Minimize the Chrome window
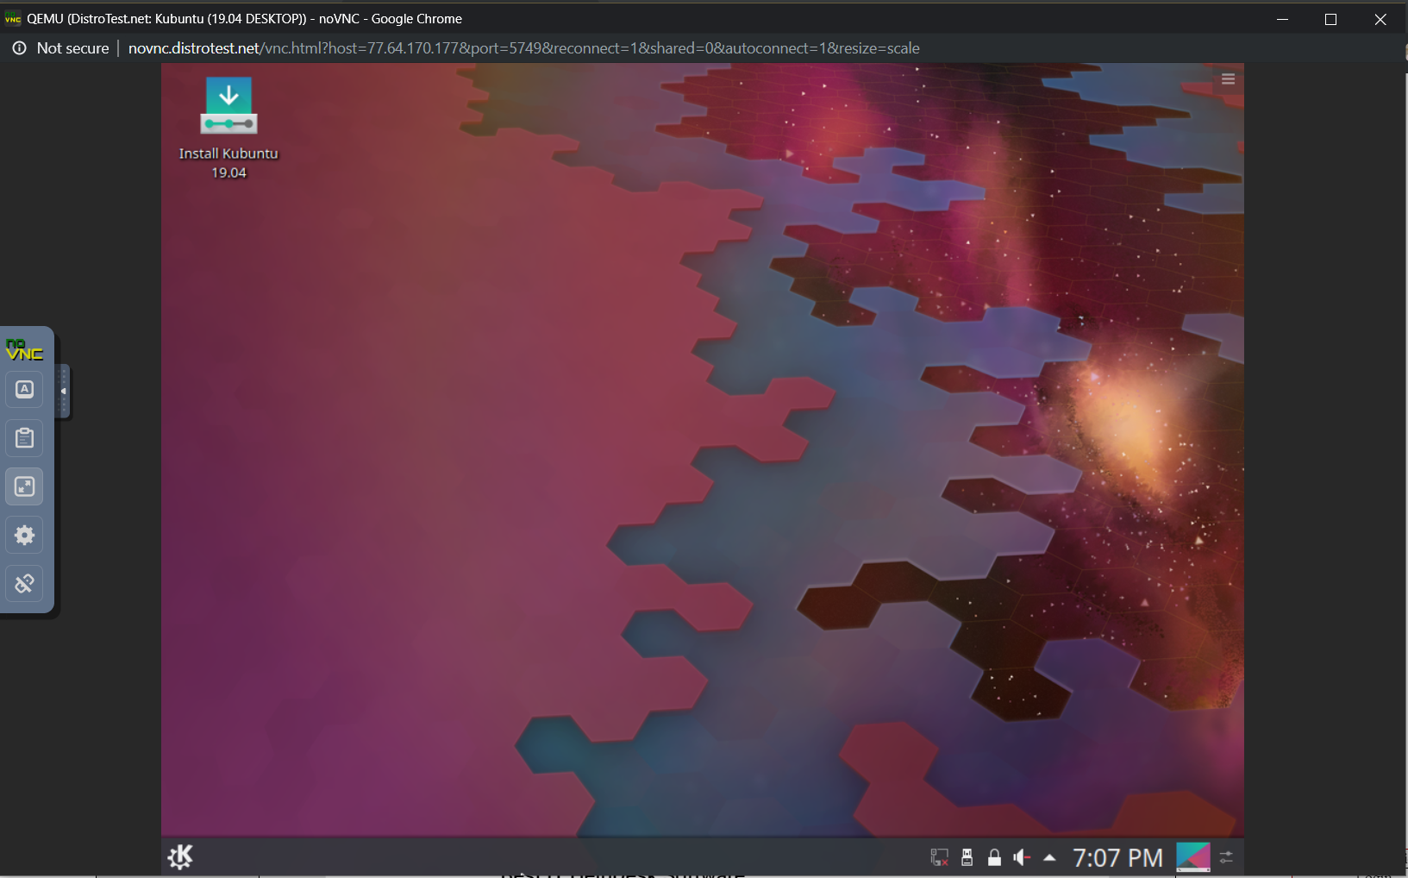 pos(1283,19)
